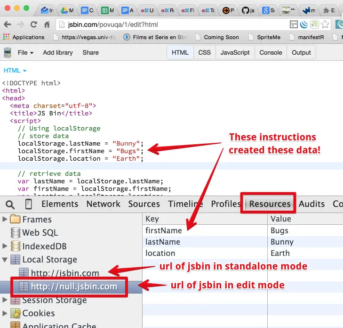Viewport: 343px width, 328px height.
Task: Click the Web SQL database icon
Action: pos(16,233)
